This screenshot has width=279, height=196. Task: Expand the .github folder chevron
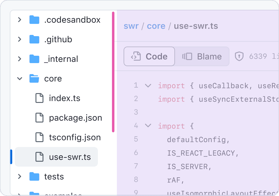point(20,40)
